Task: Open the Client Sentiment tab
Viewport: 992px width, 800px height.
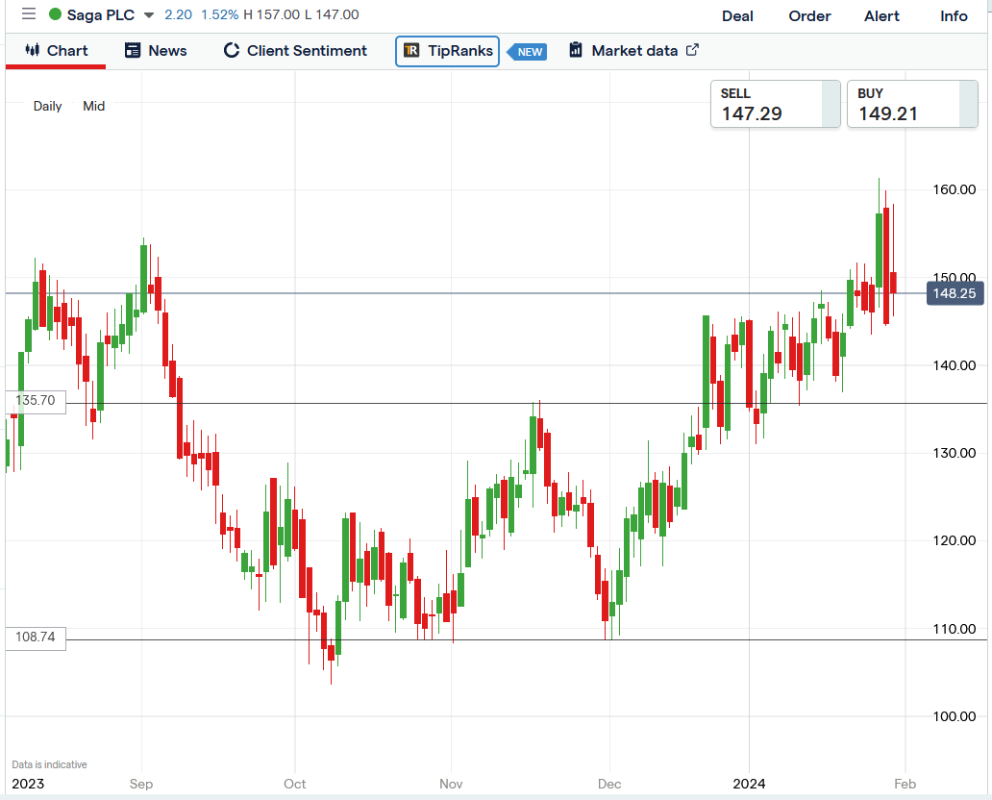Action: 295,51
